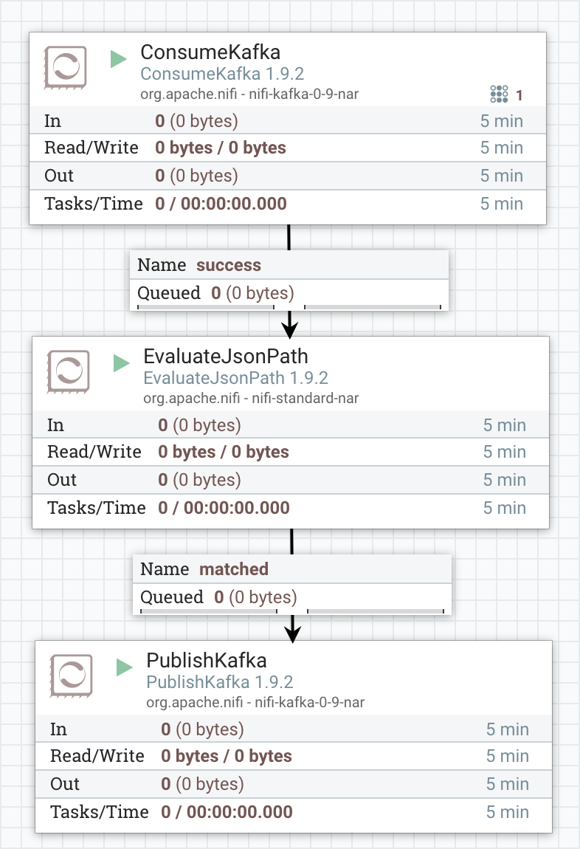Select the EvaluateJsonPath processor title

[226, 357]
